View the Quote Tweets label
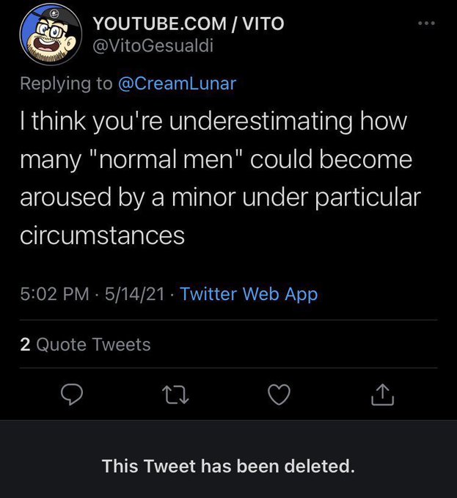The height and width of the screenshot is (498, 457). point(93,344)
